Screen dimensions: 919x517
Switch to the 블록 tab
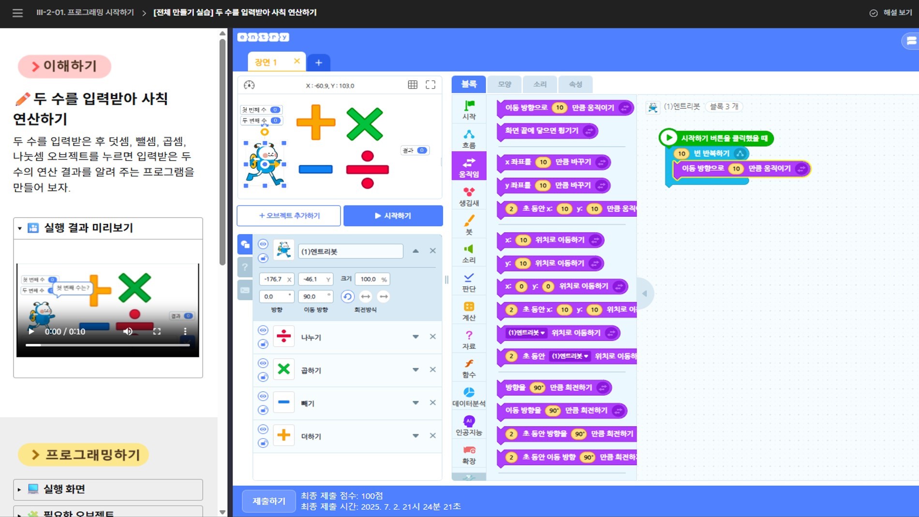[468, 84]
